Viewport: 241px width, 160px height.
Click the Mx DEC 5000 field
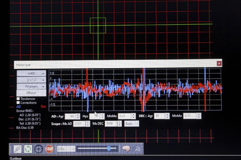pyautogui.click(x=111, y=124)
